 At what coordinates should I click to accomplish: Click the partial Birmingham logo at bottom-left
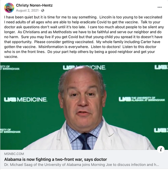click(10, 131)
